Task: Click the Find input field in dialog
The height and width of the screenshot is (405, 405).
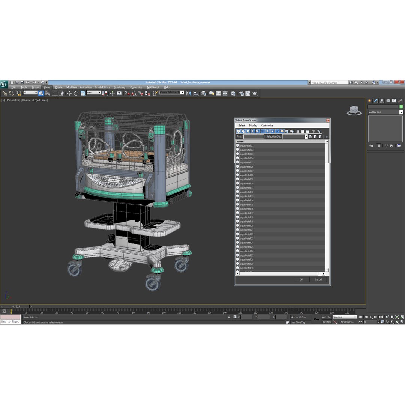Action: tap(253, 136)
